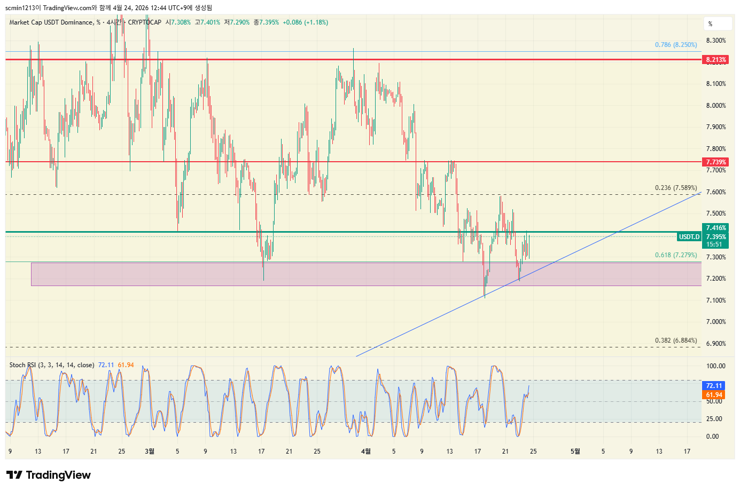This screenshot has height=491, width=740.
Task: Click the TradingView logo at bottom left
Action: point(49,475)
